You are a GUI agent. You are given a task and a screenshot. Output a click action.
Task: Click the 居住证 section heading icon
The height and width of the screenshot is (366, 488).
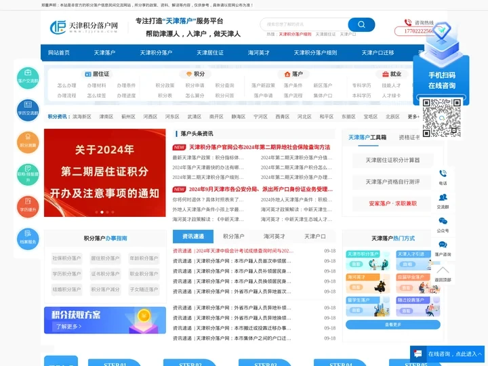tap(88, 74)
